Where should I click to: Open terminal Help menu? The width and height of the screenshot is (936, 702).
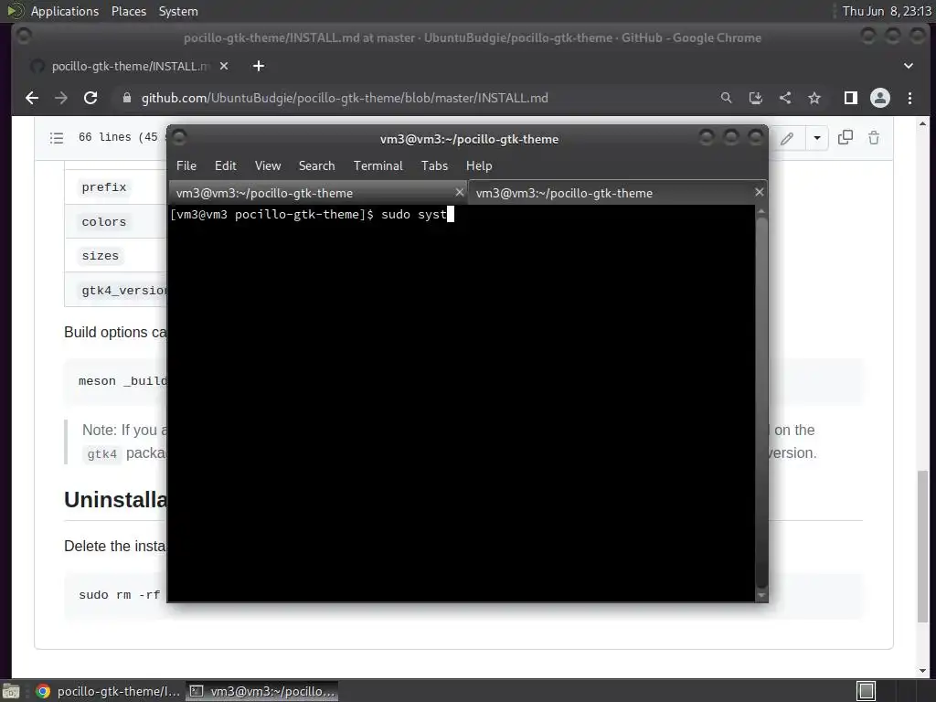point(479,165)
